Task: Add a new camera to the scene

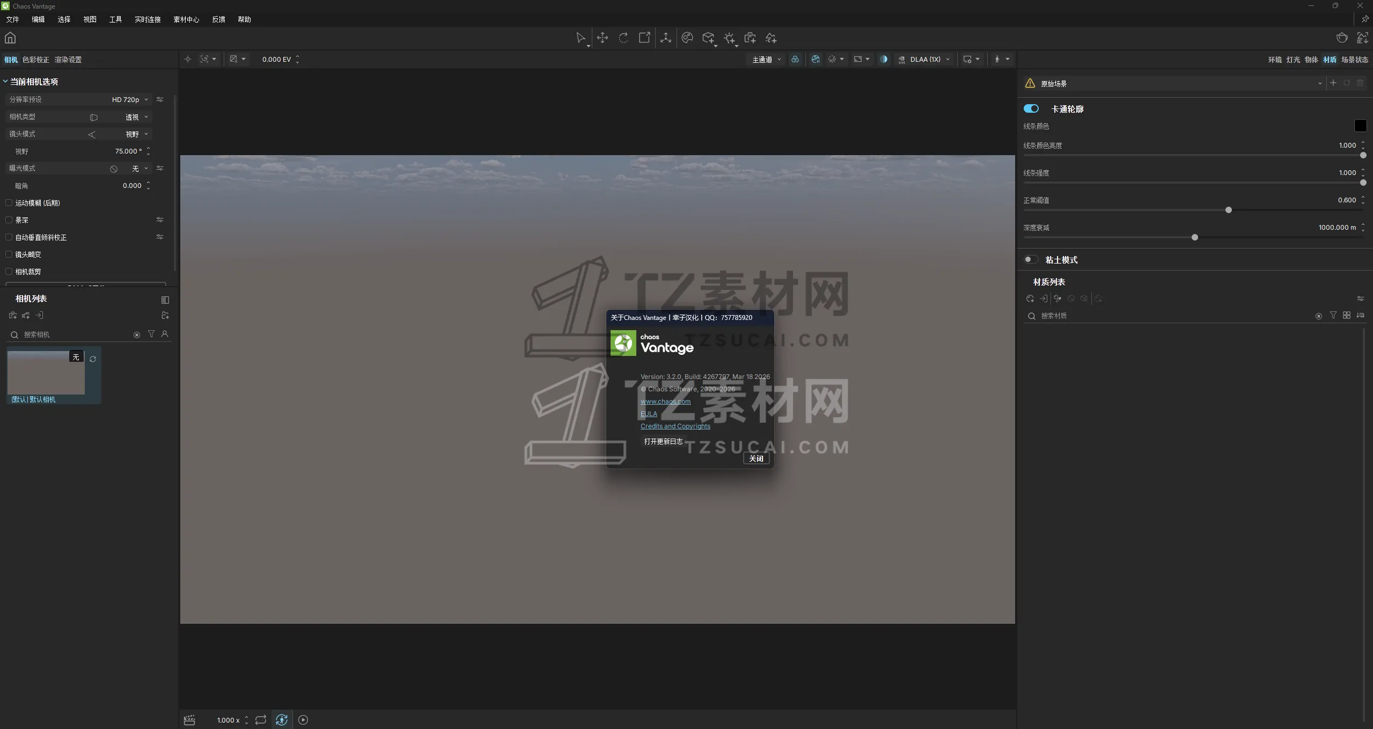Action: [x=750, y=38]
